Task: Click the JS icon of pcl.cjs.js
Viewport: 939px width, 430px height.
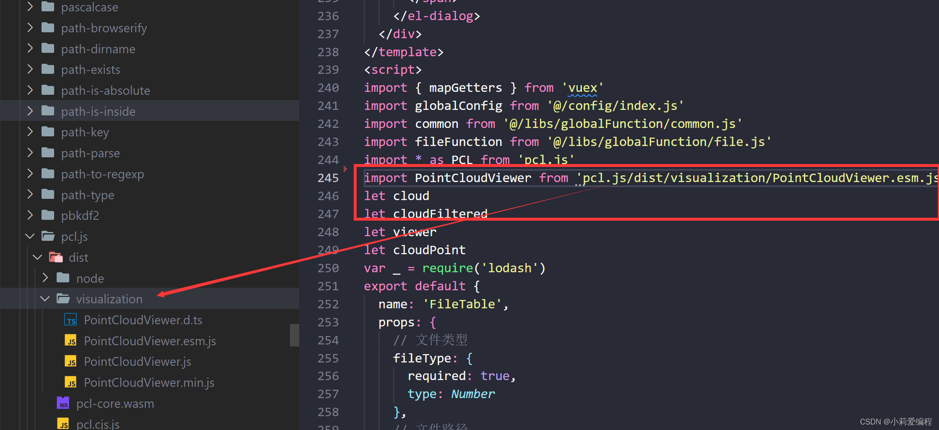Action: click(x=63, y=424)
